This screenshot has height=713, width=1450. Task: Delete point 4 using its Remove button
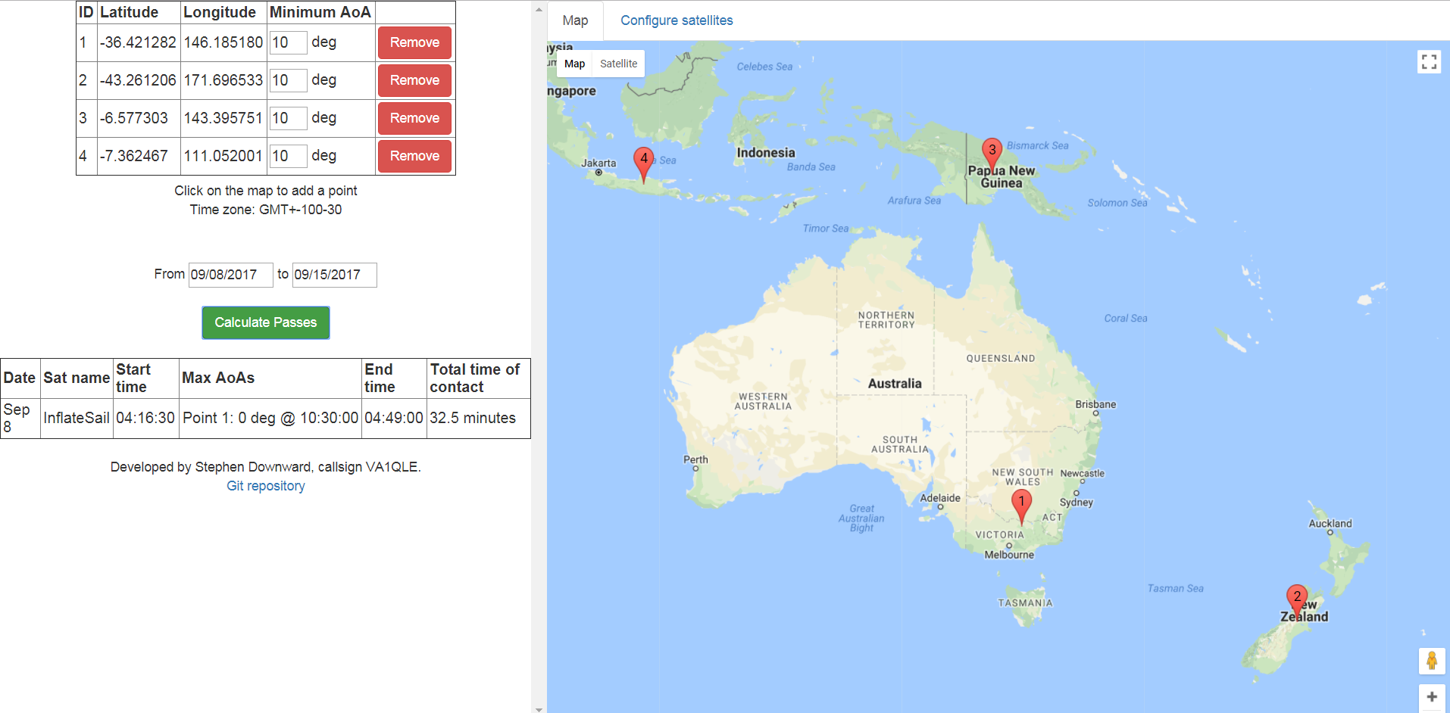click(414, 156)
